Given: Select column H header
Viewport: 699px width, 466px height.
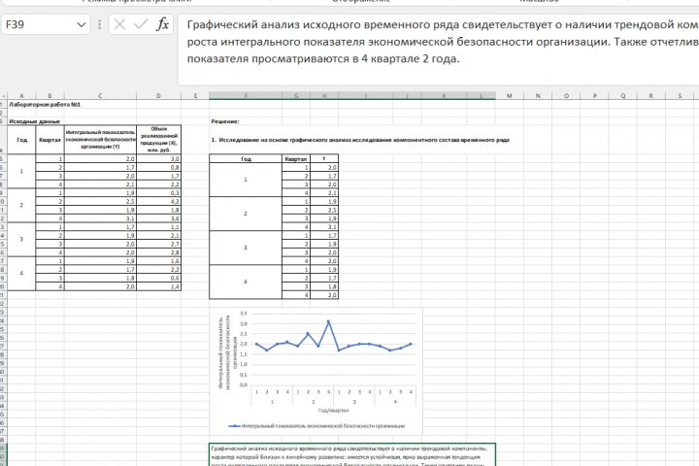Looking at the screenshot, I should (x=324, y=96).
